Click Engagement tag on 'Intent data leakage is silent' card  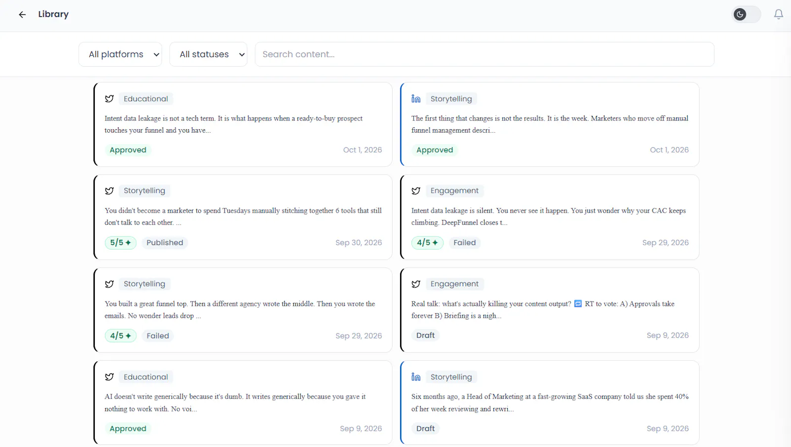[x=454, y=191]
